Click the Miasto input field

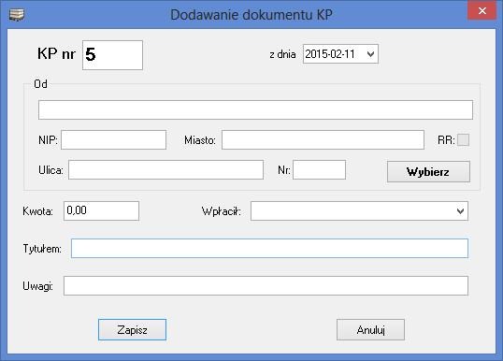323,139
